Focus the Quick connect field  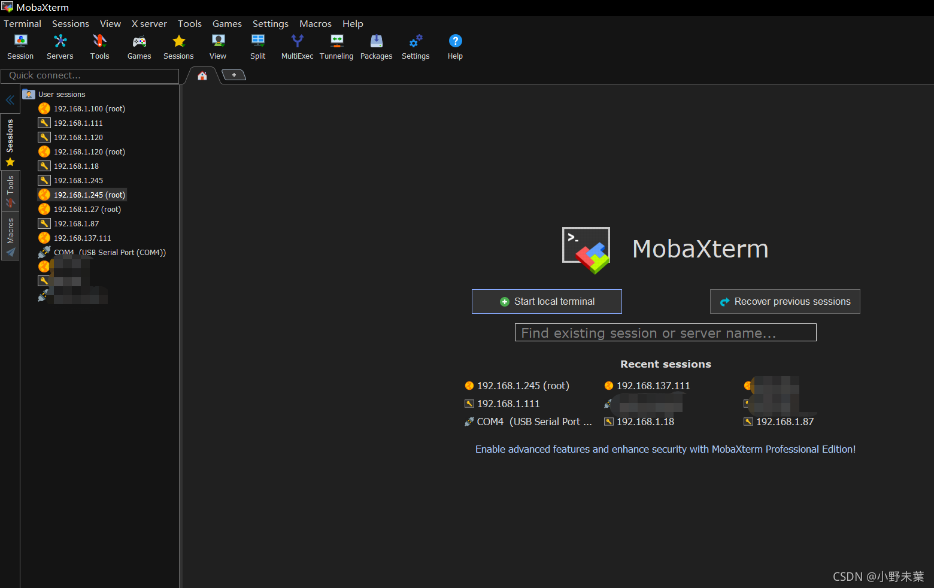click(90, 76)
